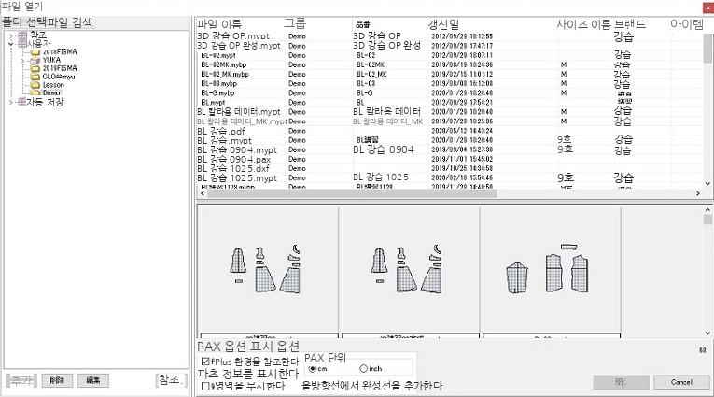The width and height of the screenshot is (714, 397).
Task: Select file row BL 강습 0904.mypt
Action: click(450, 149)
